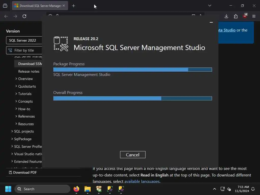The image size is (260, 195).
Task: Follow the available languages link
Action: 142,181
